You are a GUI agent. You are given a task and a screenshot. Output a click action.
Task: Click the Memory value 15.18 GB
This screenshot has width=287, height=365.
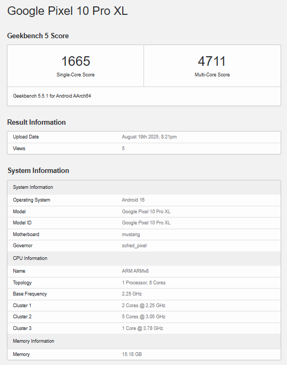click(x=132, y=354)
